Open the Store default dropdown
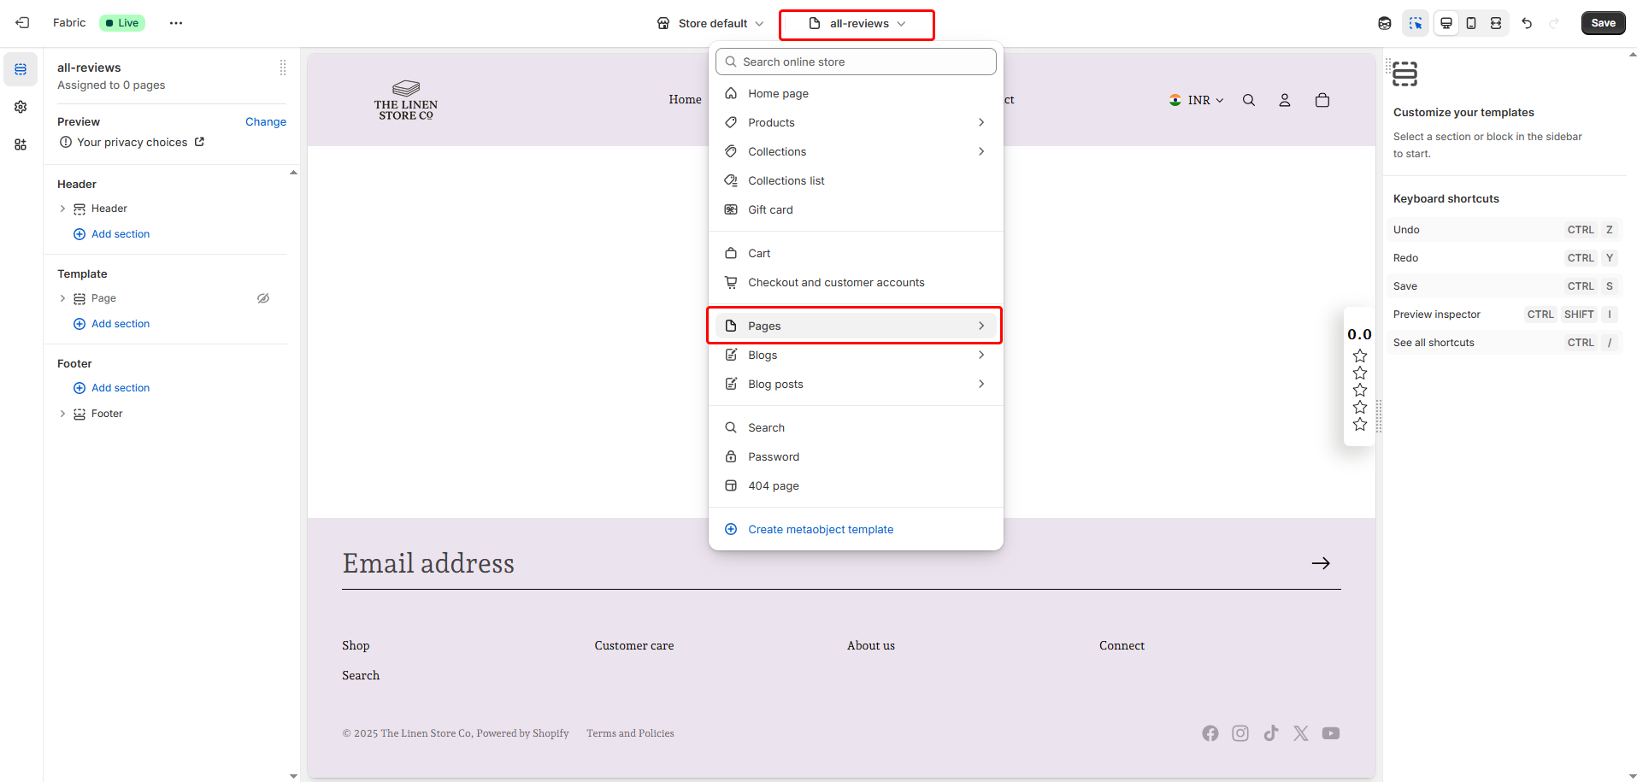This screenshot has width=1637, height=782. 710,23
